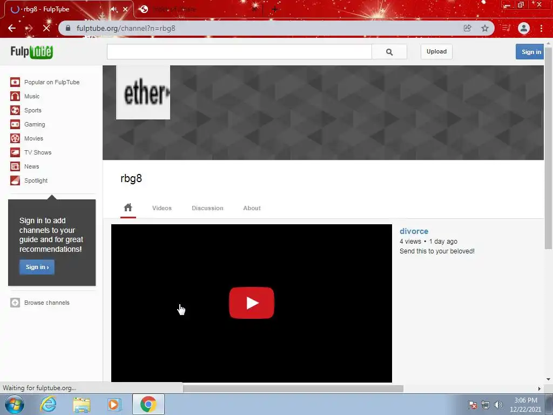553x415 pixels.
Task: Click the "Send this to your beloved!" text
Action: click(x=437, y=251)
